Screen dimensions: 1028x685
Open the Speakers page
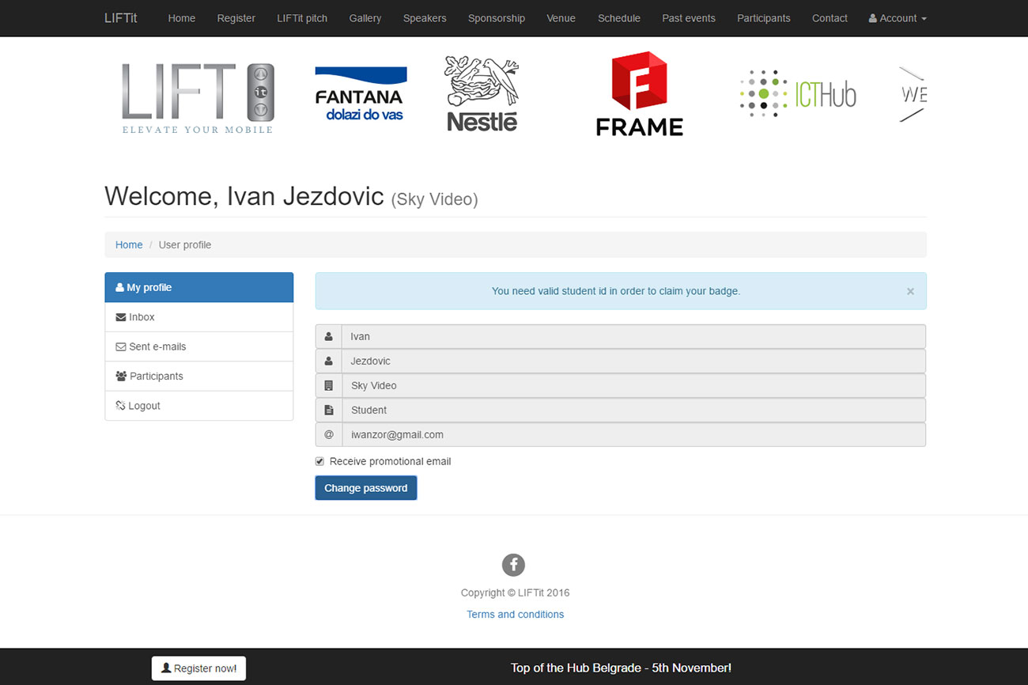[x=425, y=18]
